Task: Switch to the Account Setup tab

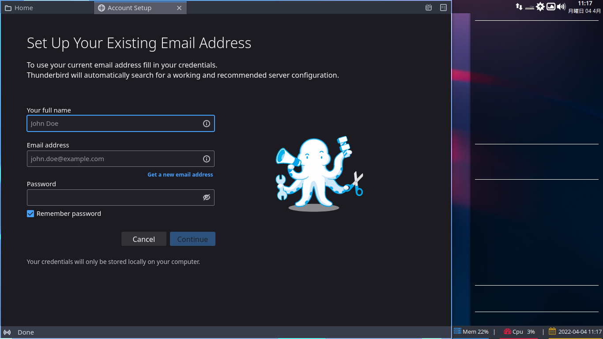Action: point(140,8)
